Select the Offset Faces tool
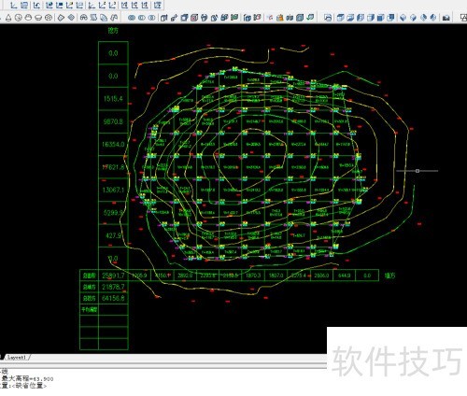The width and height of the screenshot is (467, 396). pos(184,18)
